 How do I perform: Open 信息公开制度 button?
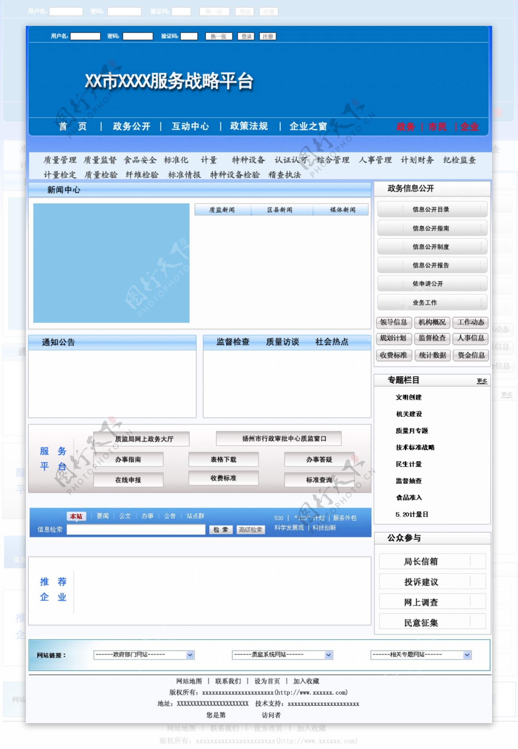click(432, 246)
